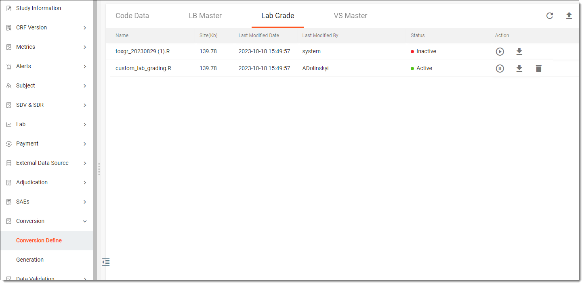Collapse the sidebar with the indent icon
This screenshot has height=285, width=584.
(x=106, y=262)
